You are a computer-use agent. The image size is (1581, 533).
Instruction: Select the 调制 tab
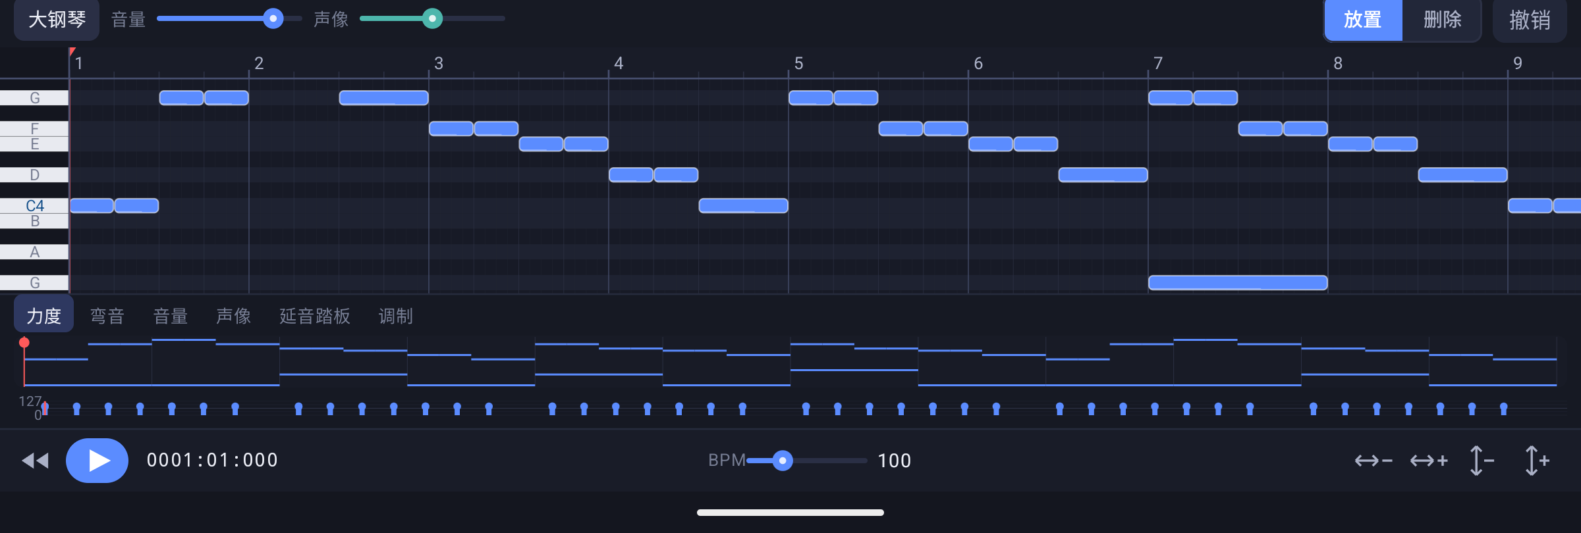click(396, 317)
